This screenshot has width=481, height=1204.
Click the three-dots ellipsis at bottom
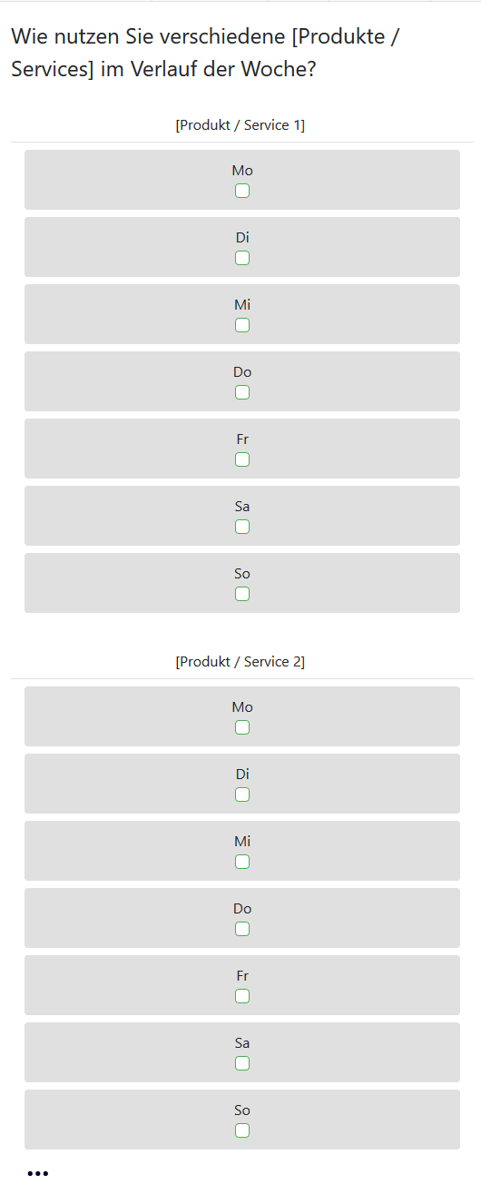pyautogui.click(x=37, y=1174)
